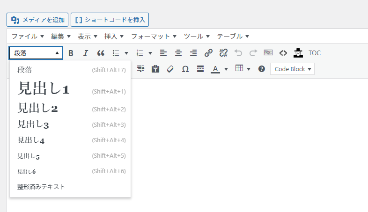Open the テーブル menu

pos(233,36)
